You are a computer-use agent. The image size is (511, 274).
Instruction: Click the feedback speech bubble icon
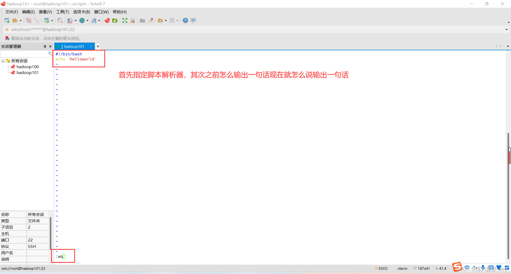pyautogui.click(x=193, y=21)
